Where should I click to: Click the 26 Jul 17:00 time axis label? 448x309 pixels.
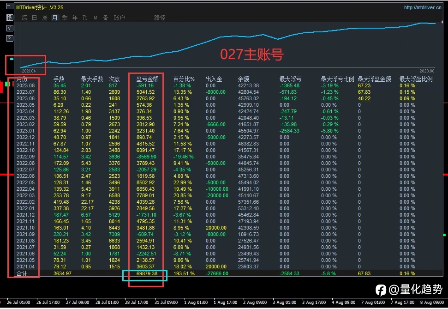point(48,303)
